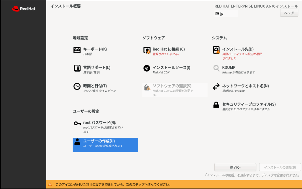302x189 pixels.
Task: Click the Red Hat に接続 icon
Action: (x=147, y=50)
